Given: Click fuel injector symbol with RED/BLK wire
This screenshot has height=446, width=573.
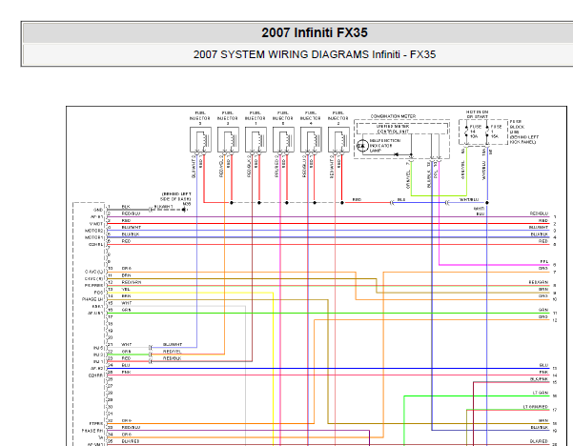Looking at the screenshot, I should pyautogui.click(x=256, y=139).
